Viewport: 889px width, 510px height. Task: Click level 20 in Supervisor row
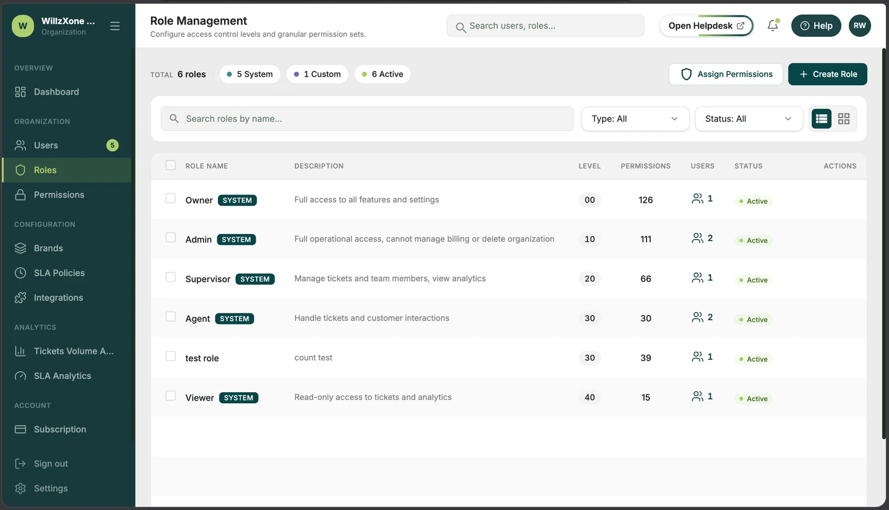(590, 279)
